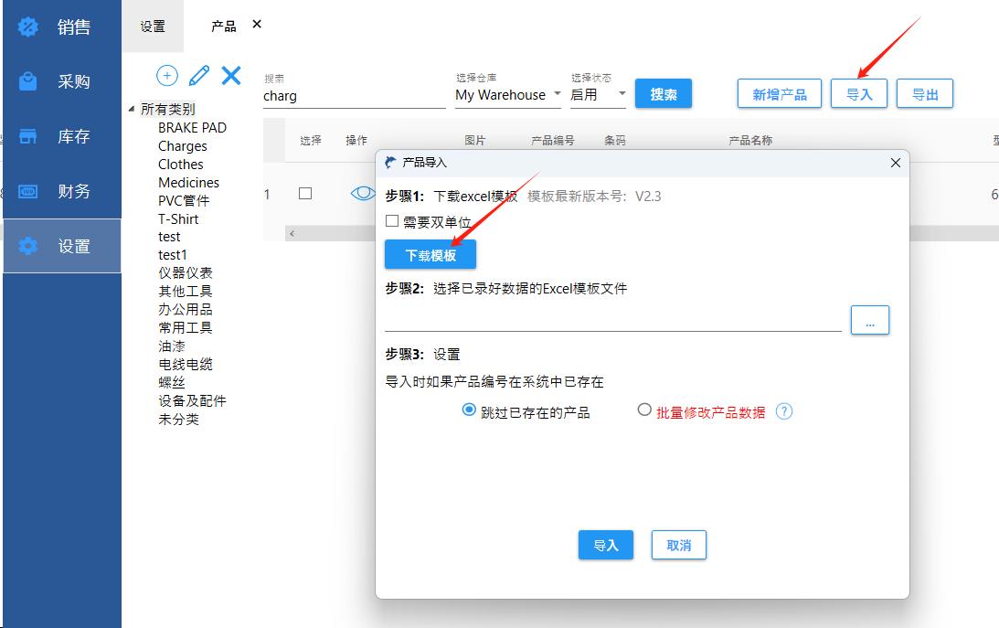This screenshot has height=628, width=999.
Task: Click the search input field containing charg
Action: click(354, 96)
